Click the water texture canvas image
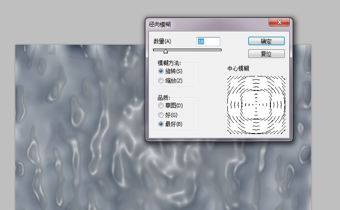 [x=77, y=136]
